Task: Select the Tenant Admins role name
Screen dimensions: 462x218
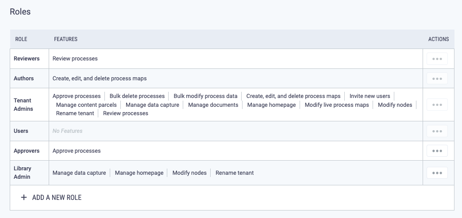Action: 23,105
